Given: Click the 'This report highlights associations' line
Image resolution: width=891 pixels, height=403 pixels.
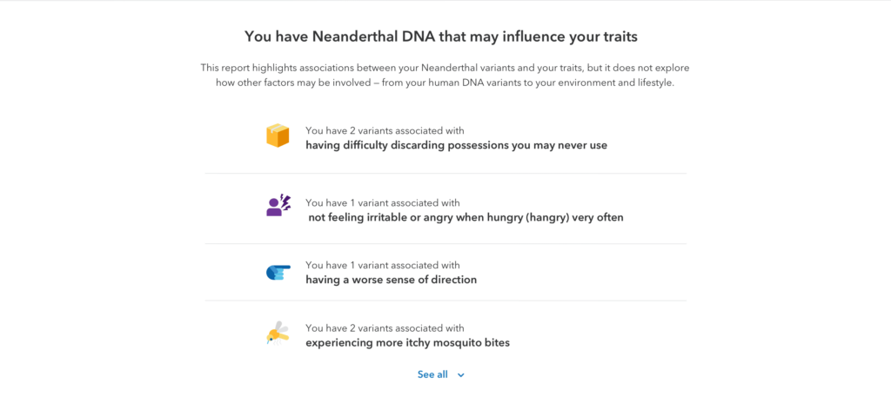Looking at the screenshot, I should click(x=445, y=68).
